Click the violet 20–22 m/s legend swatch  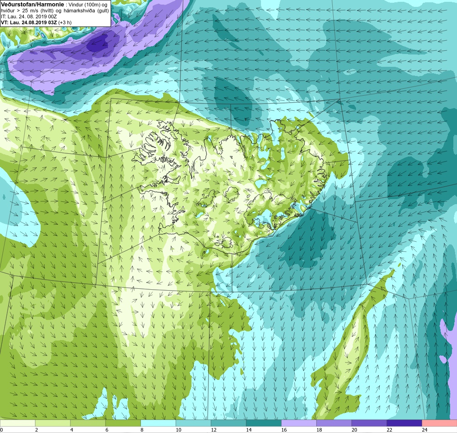(369, 423)
